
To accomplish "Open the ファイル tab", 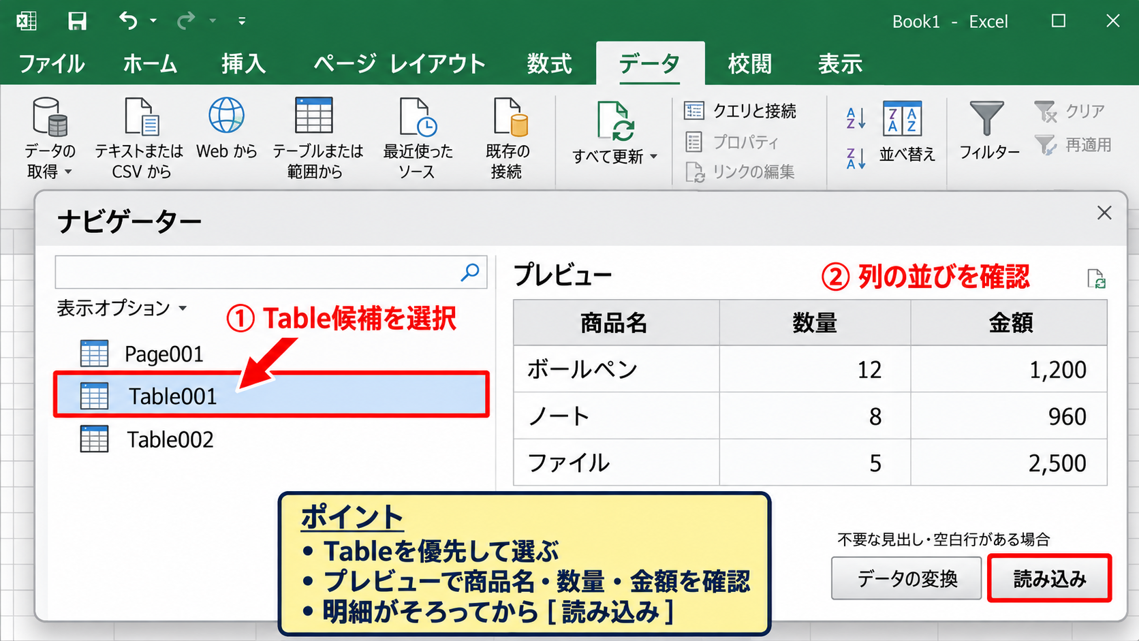I will point(52,64).
